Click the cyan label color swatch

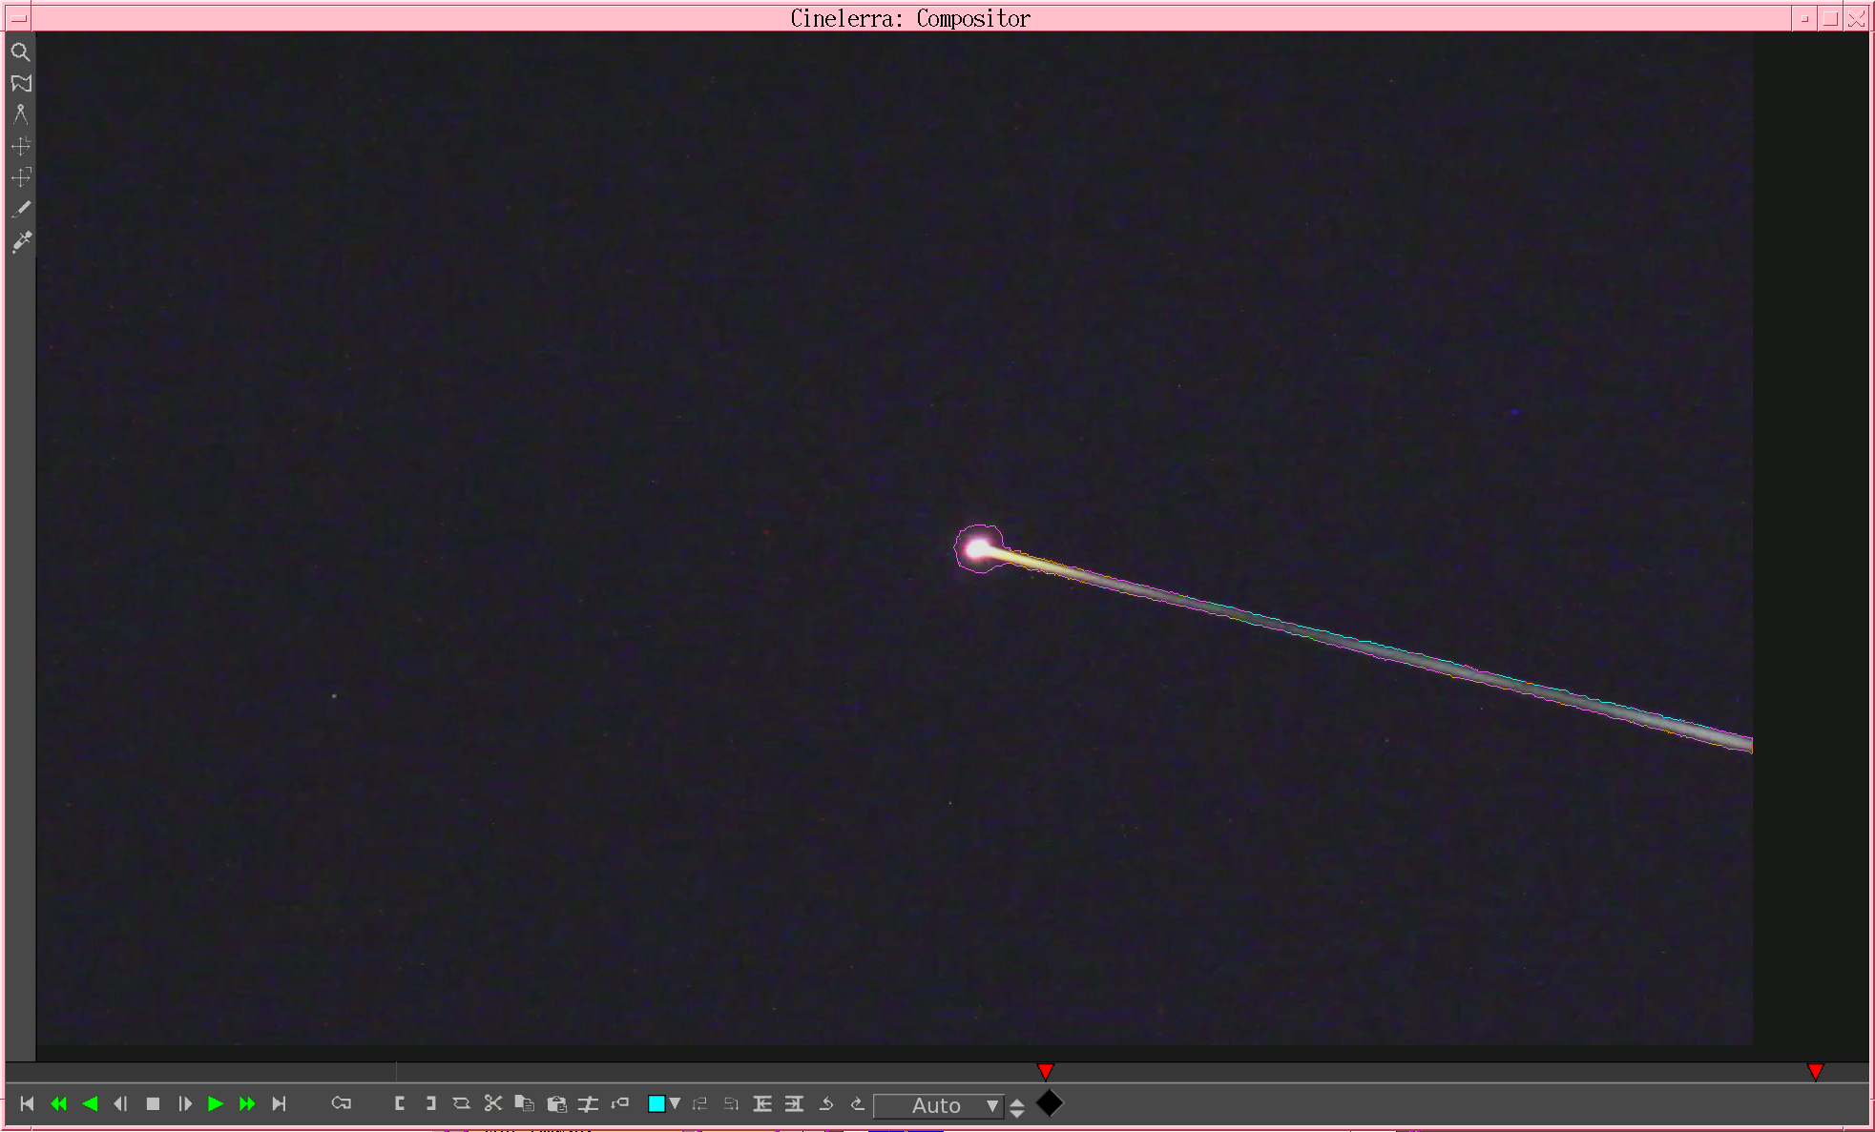(656, 1103)
